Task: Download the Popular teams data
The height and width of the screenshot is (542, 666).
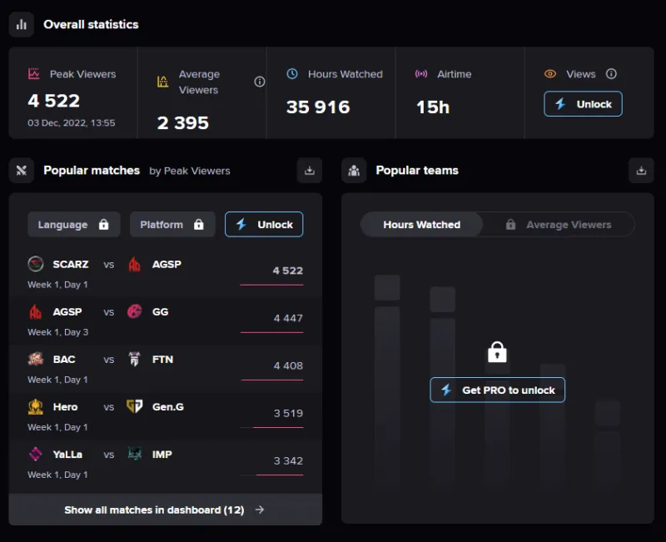Action: coord(641,171)
